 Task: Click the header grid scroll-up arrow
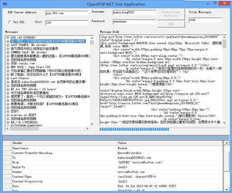tap(227, 143)
